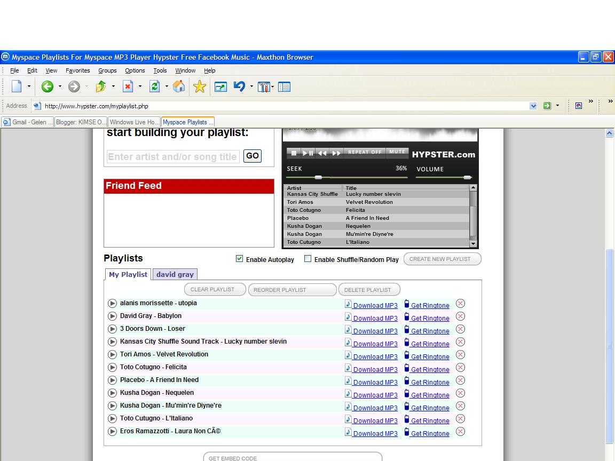Open the Home page icon
This screenshot has width=615, height=461.
click(x=179, y=86)
